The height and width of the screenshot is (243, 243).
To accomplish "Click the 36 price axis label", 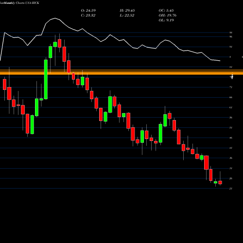I will [x=231, y=158].
